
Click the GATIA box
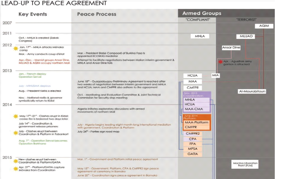tap(192, 154)
